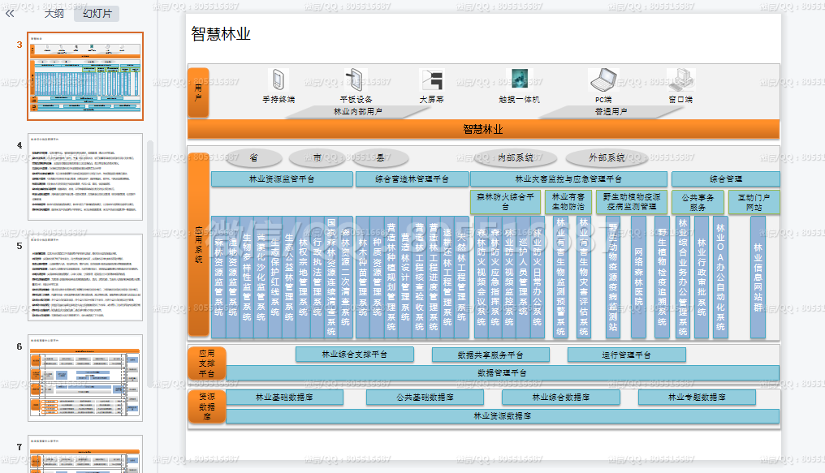
Task: Select the 巡护人员管理系统 vertical bar
Action: point(523,277)
